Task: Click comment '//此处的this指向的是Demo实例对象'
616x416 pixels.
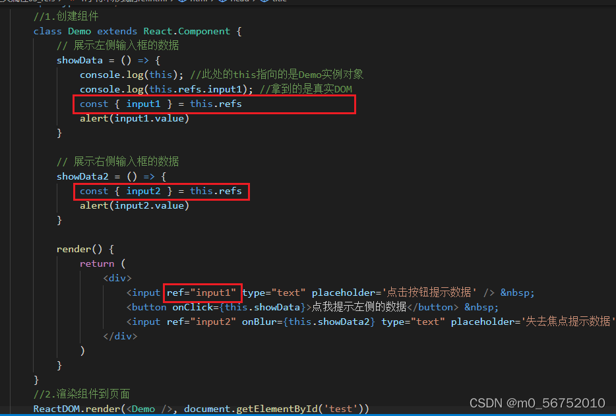Action: coord(276,75)
